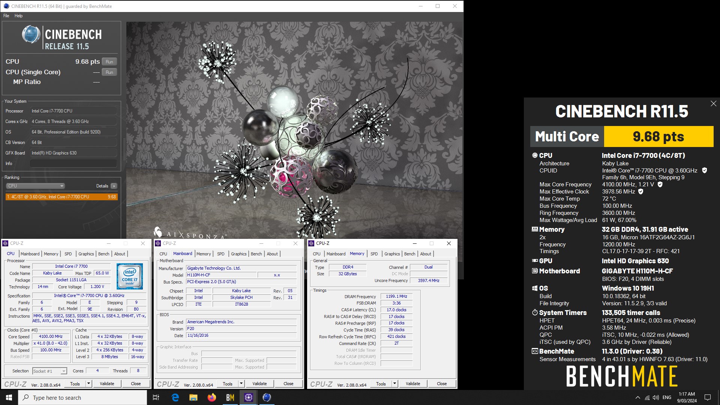Image resolution: width=720 pixels, height=405 pixels.
Task: Click the shield icon beside Max Effective Clock
Action: coord(641,192)
